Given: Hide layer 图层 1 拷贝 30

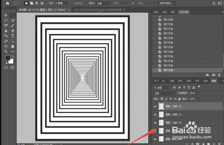Looking at the screenshot, I should click(x=155, y=123).
